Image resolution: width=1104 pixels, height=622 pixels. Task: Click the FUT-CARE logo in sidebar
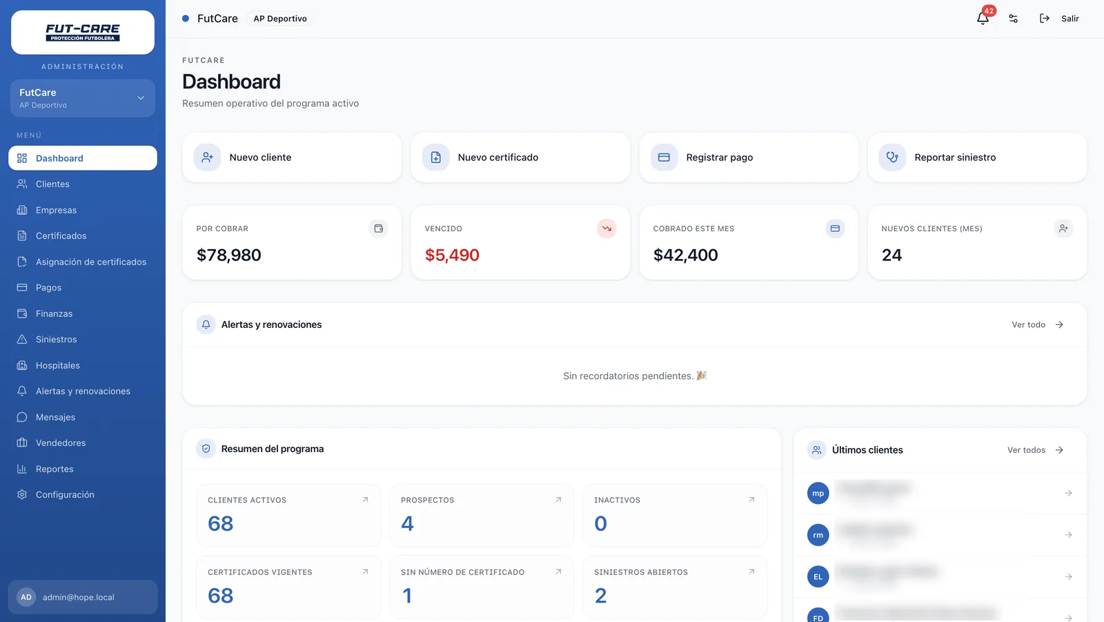tap(83, 32)
